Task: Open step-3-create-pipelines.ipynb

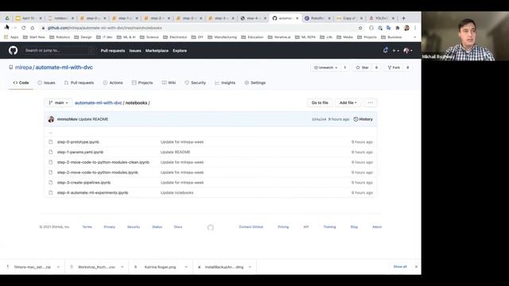Action: tap(84, 183)
